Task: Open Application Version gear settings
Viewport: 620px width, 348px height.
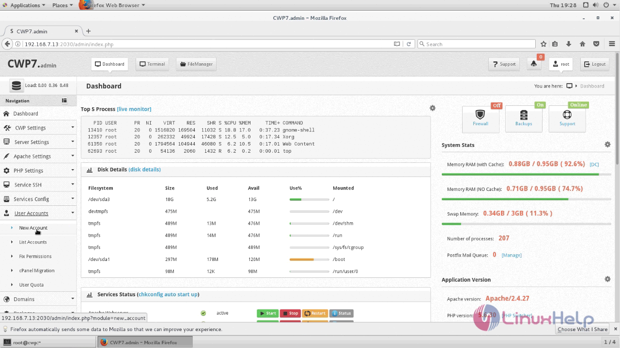Action: point(607,279)
